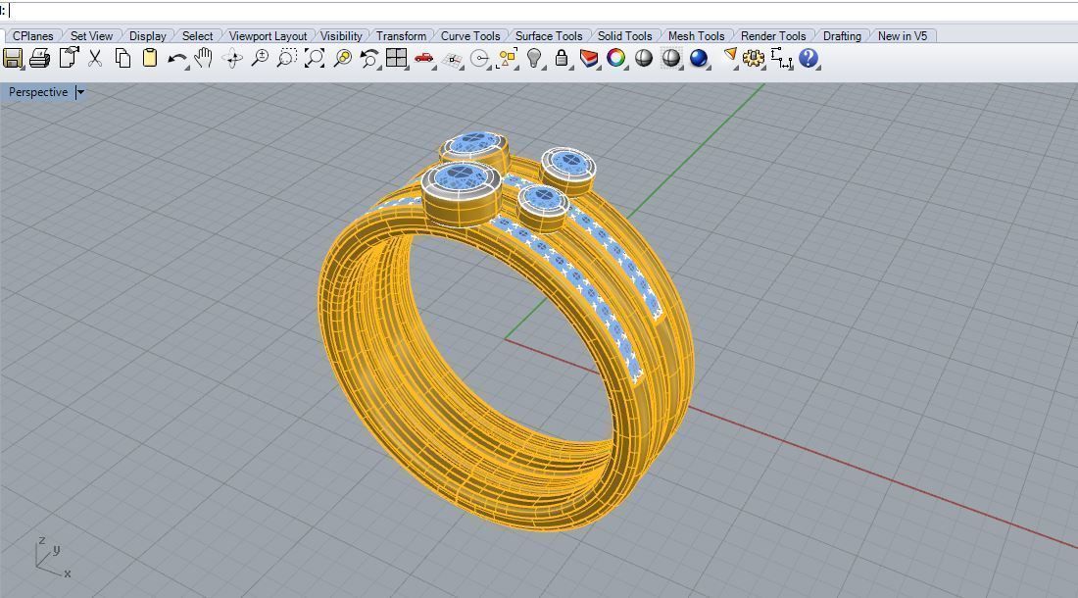Open the Select tab
1078x598 pixels.
(197, 35)
